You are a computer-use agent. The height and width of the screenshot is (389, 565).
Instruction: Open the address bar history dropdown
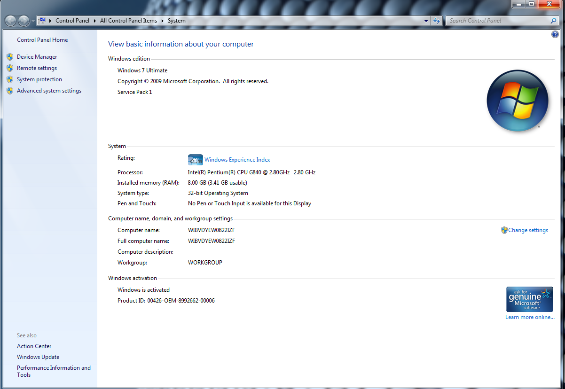coord(426,21)
